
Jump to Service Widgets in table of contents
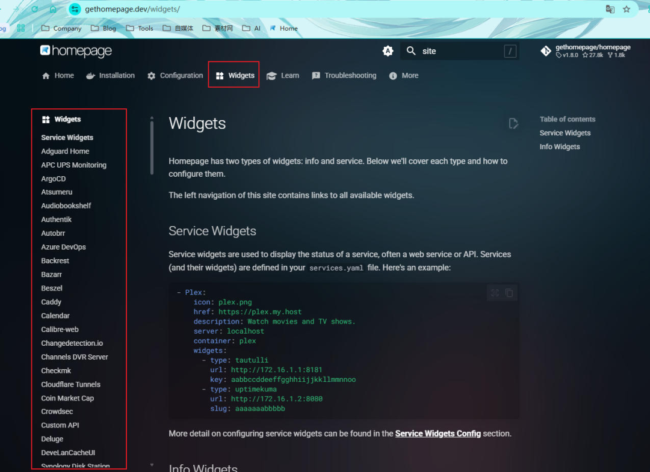(565, 133)
